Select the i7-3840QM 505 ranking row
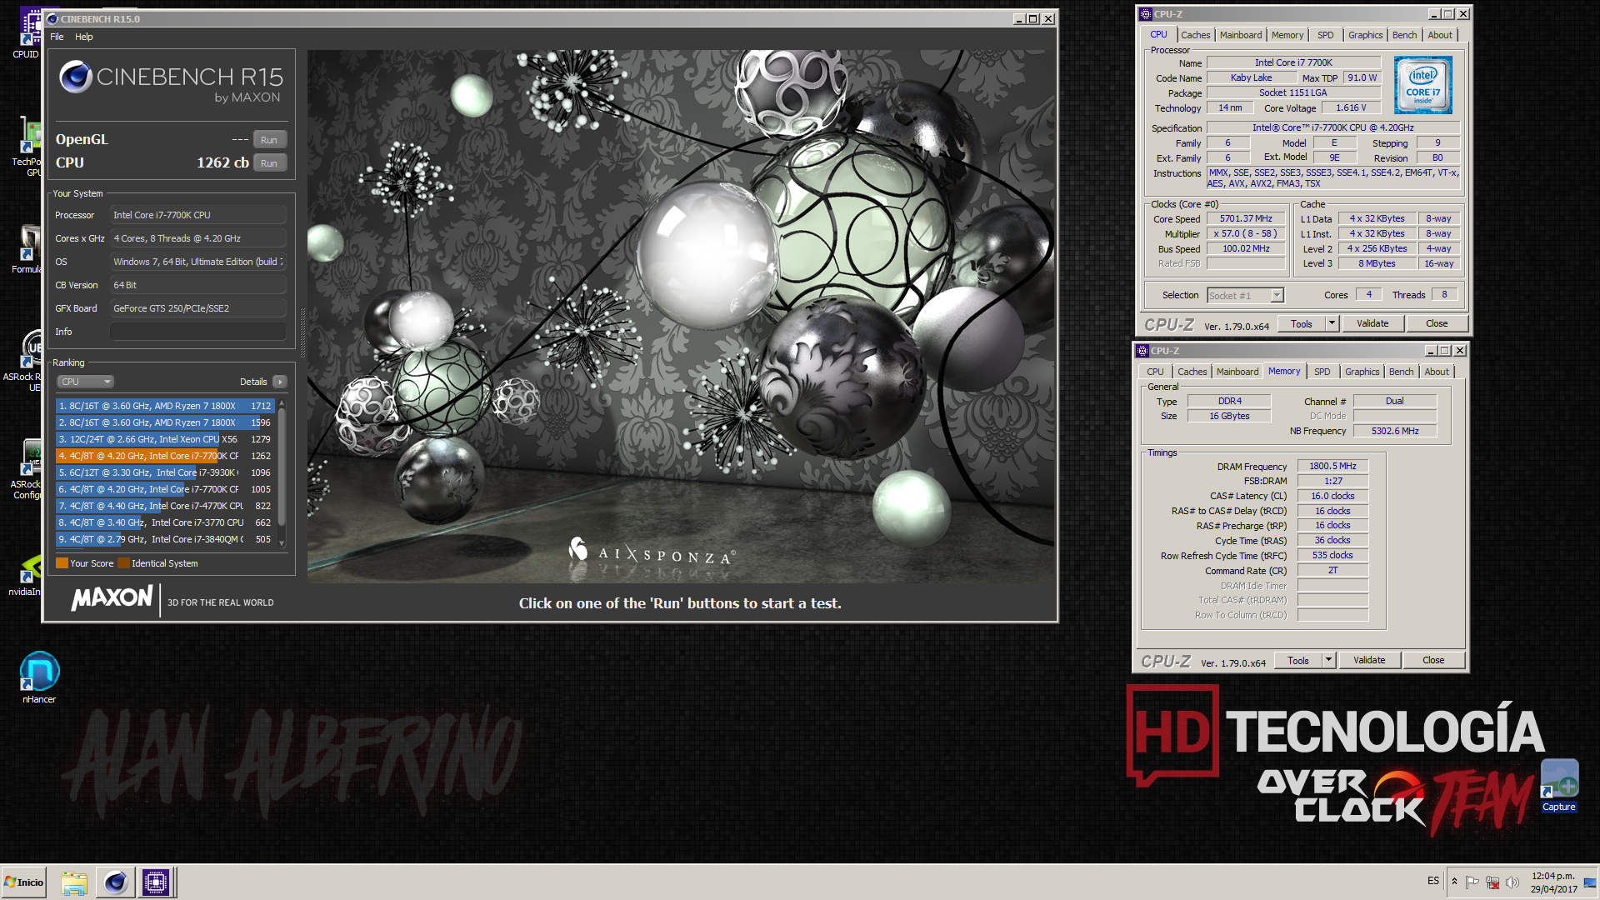This screenshot has width=1600, height=900. [x=165, y=539]
